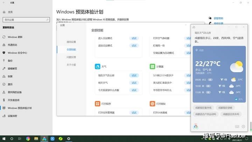Open File Explorer from the taskbar
The image size is (252, 142).
point(36,138)
